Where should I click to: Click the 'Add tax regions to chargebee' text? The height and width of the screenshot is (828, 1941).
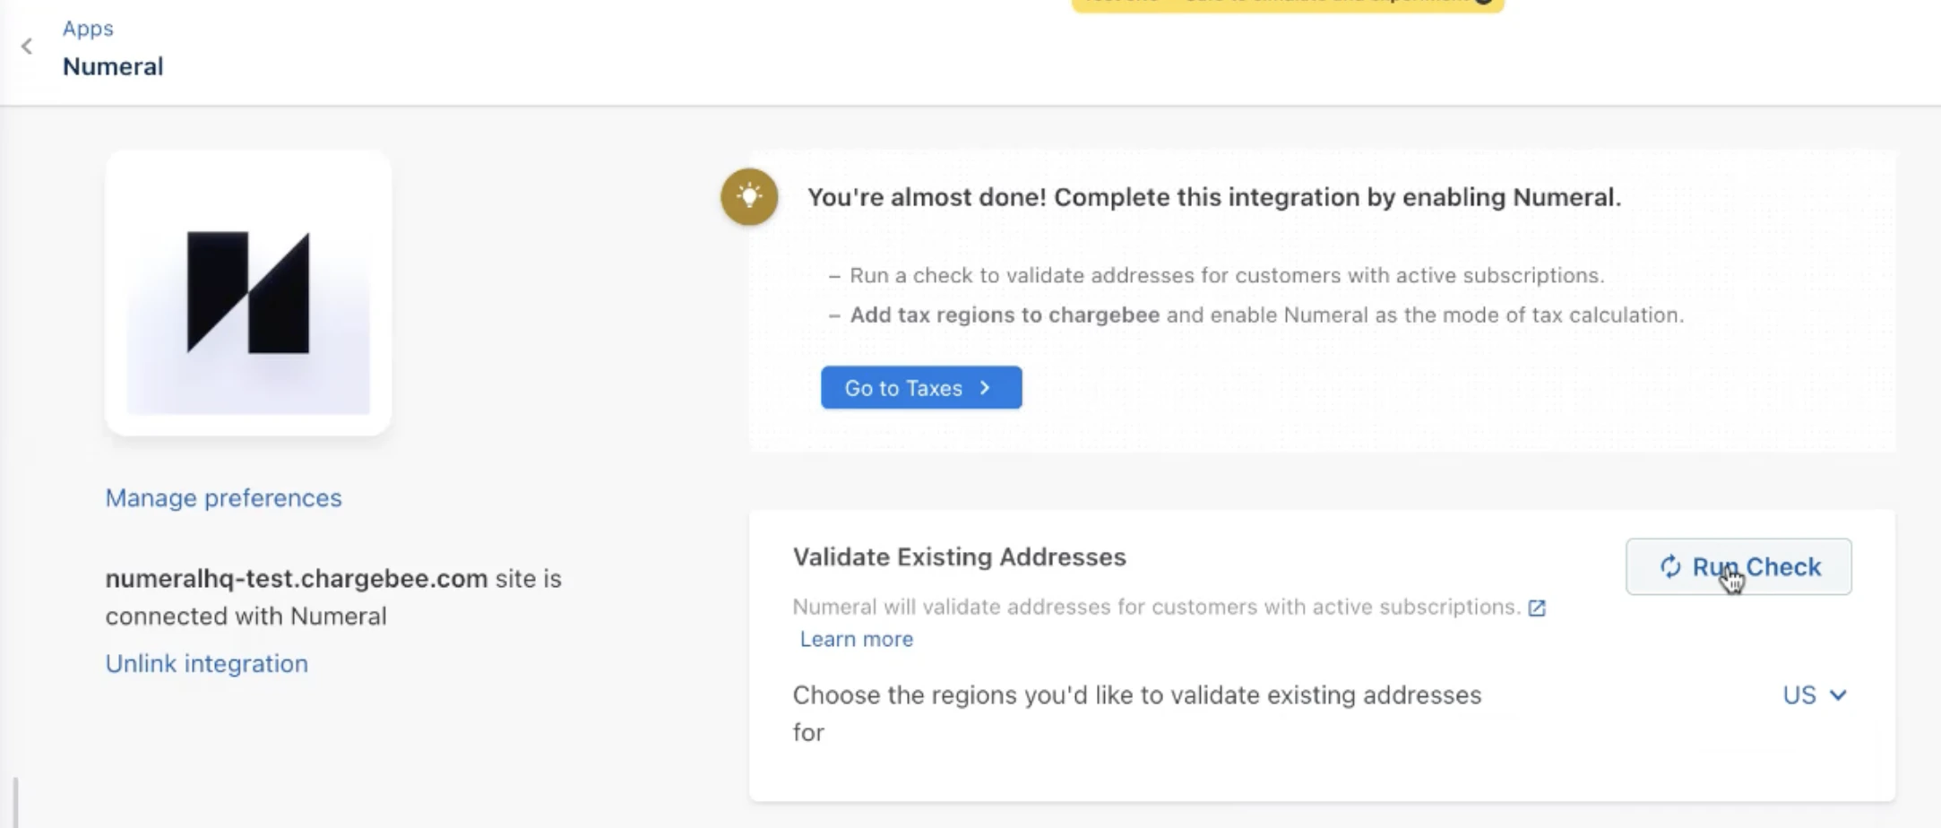(x=1005, y=315)
